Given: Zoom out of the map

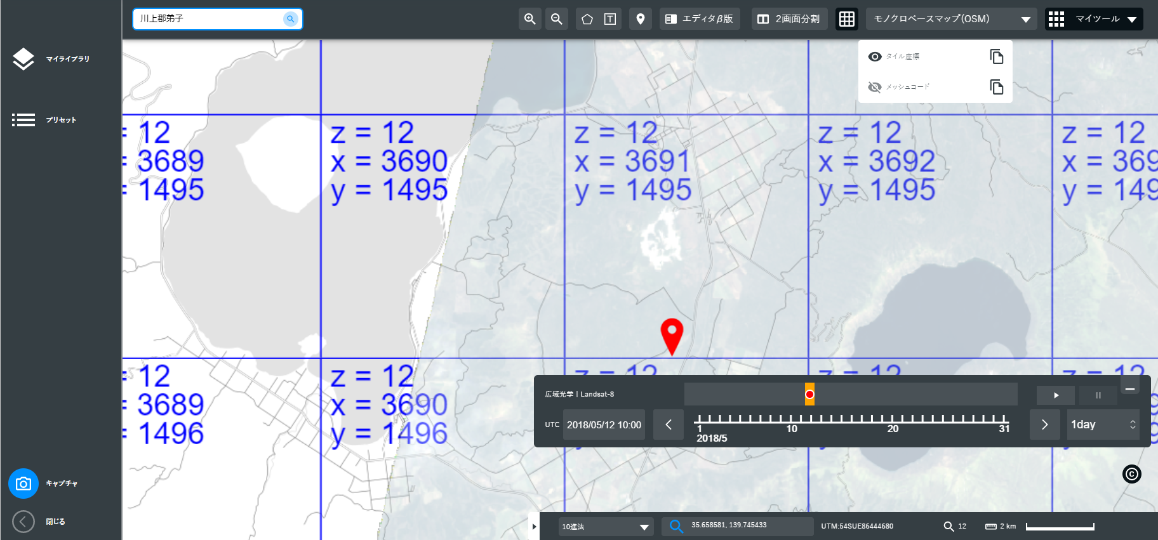Looking at the screenshot, I should [557, 19].
